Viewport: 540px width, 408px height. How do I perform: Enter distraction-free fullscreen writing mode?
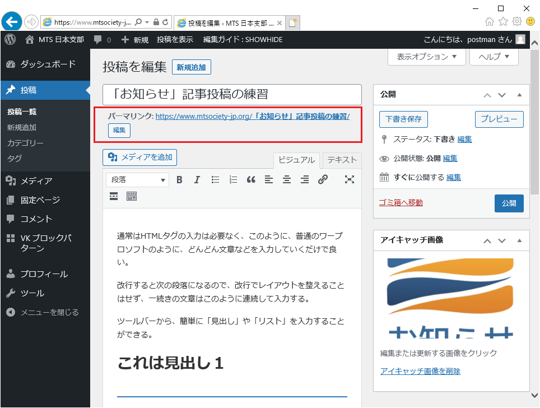[350, 180]
